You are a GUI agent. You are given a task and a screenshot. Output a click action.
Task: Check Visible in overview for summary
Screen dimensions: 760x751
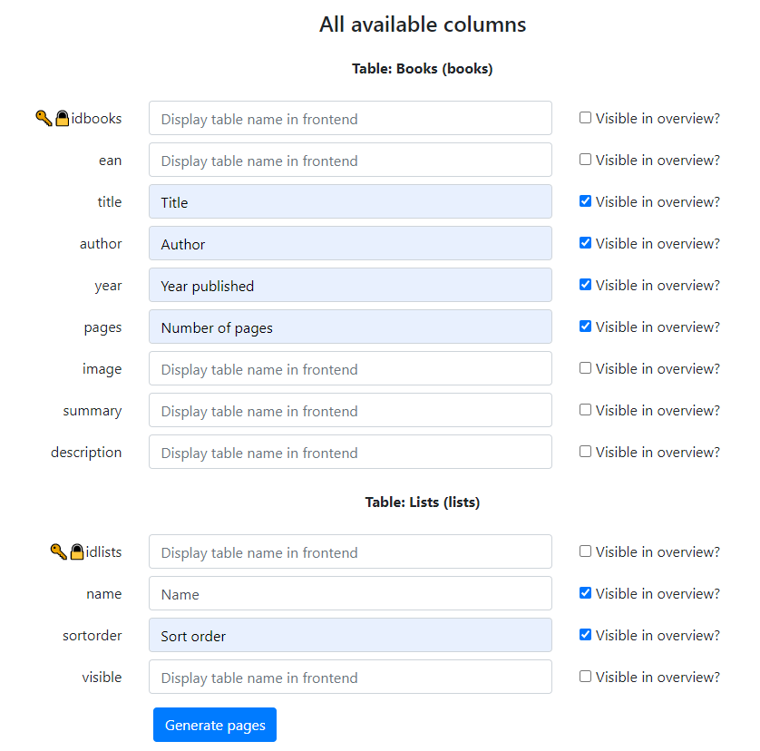click(585, 410)
